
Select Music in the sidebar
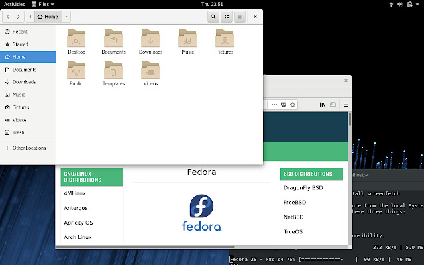pos(28,95)
